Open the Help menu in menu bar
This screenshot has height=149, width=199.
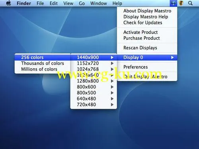[x=117, y=3]
